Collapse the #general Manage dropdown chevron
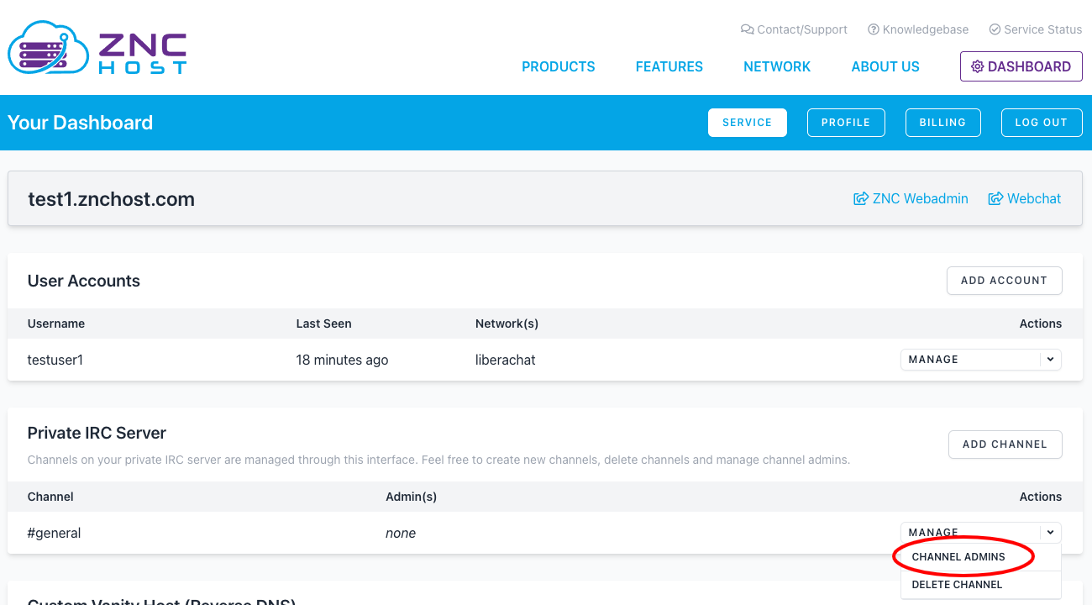Viewport: 1092px width, 605px height. click(1050, 533)
